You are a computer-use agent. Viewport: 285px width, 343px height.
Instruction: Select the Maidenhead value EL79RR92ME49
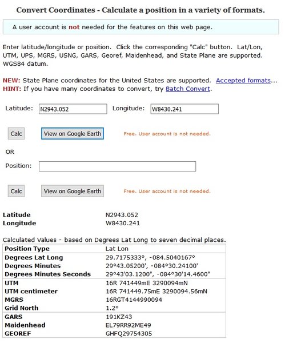click(129, 325)
